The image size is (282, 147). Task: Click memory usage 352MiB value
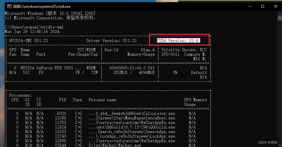pos(120,73)
